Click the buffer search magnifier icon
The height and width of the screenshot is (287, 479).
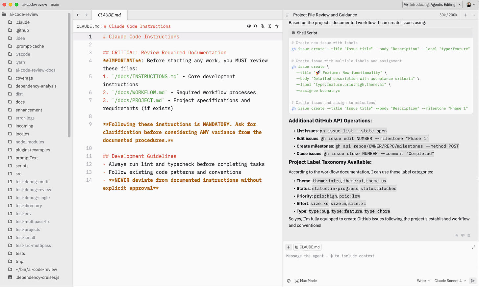pyautogui.click(x=256, y=26)
